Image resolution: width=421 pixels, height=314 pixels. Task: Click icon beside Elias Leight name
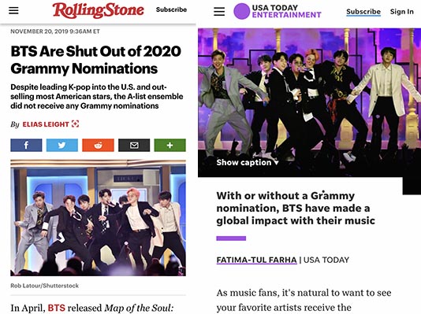pos(76,124)
